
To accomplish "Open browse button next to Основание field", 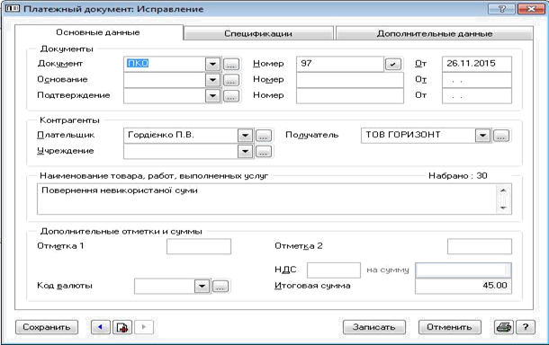I will pyautogui.click(x=230, y=80).
